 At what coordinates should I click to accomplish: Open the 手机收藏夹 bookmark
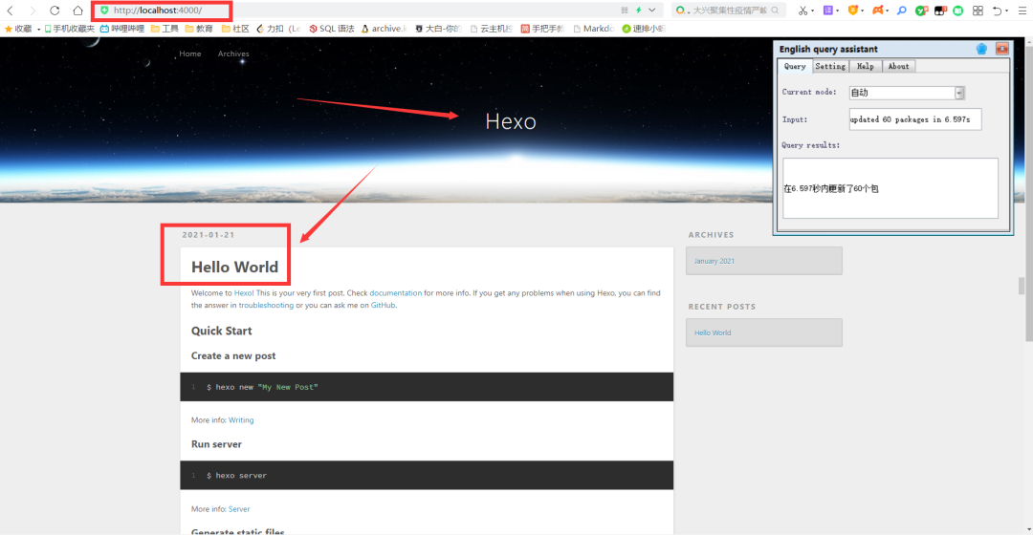69,29
